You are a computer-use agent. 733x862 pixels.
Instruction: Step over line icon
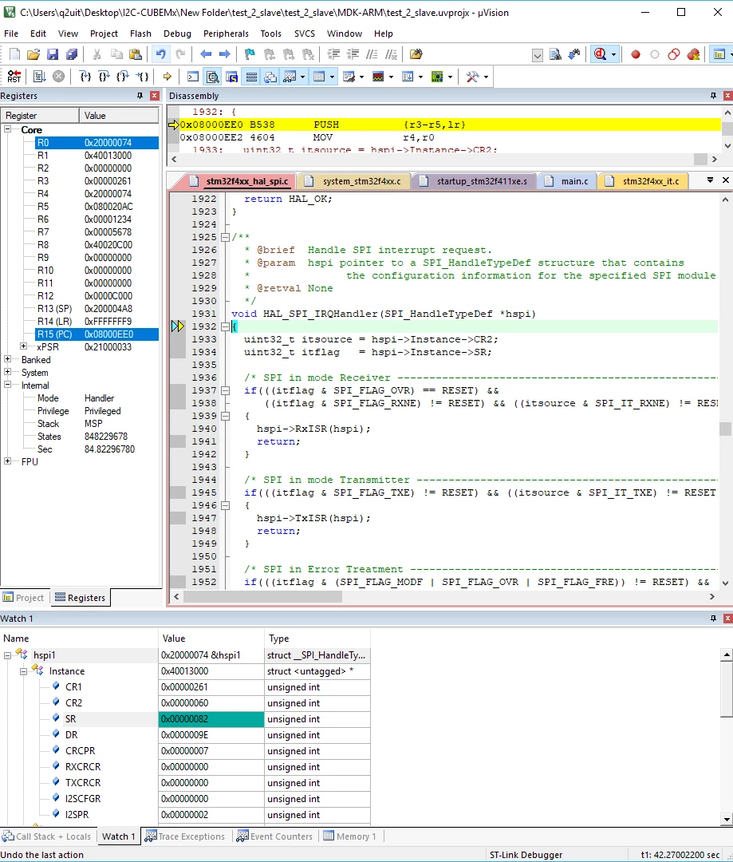point(104,77)
